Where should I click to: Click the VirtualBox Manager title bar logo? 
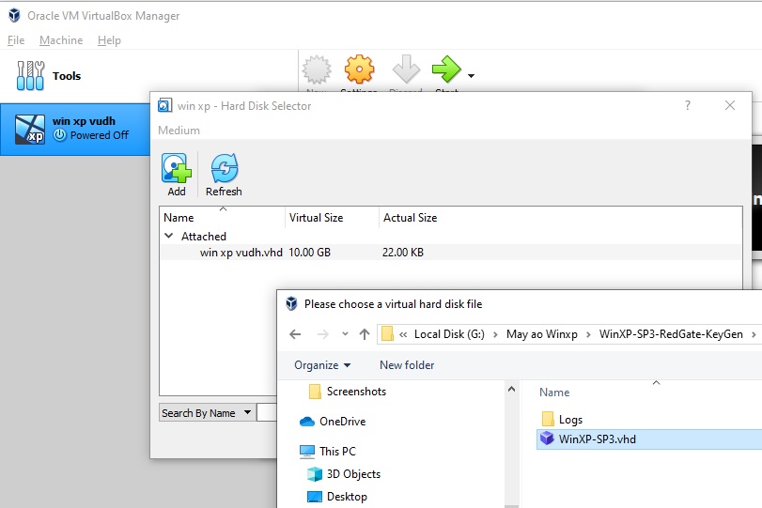tap(15, 16)
